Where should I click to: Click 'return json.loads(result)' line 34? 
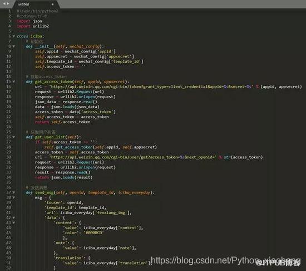pos(64,177)
